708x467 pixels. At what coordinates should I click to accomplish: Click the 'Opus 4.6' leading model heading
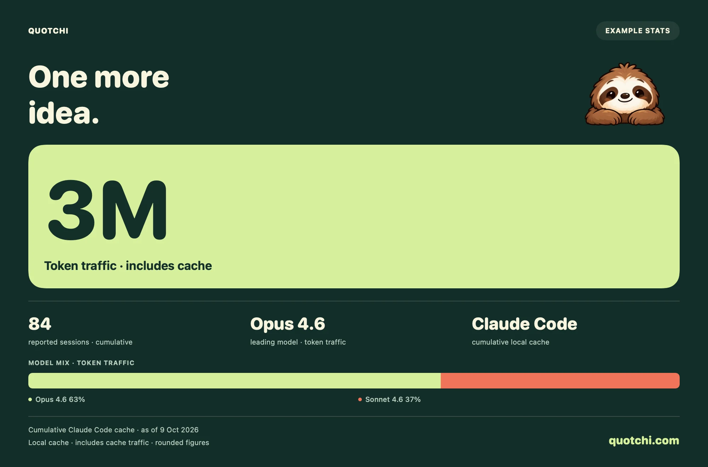287,324
